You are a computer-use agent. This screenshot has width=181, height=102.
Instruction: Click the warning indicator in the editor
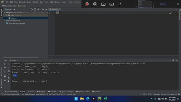(171, 13)
